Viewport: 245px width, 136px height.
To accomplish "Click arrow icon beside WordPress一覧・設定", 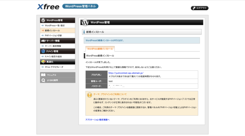I will tap(43, 25).
